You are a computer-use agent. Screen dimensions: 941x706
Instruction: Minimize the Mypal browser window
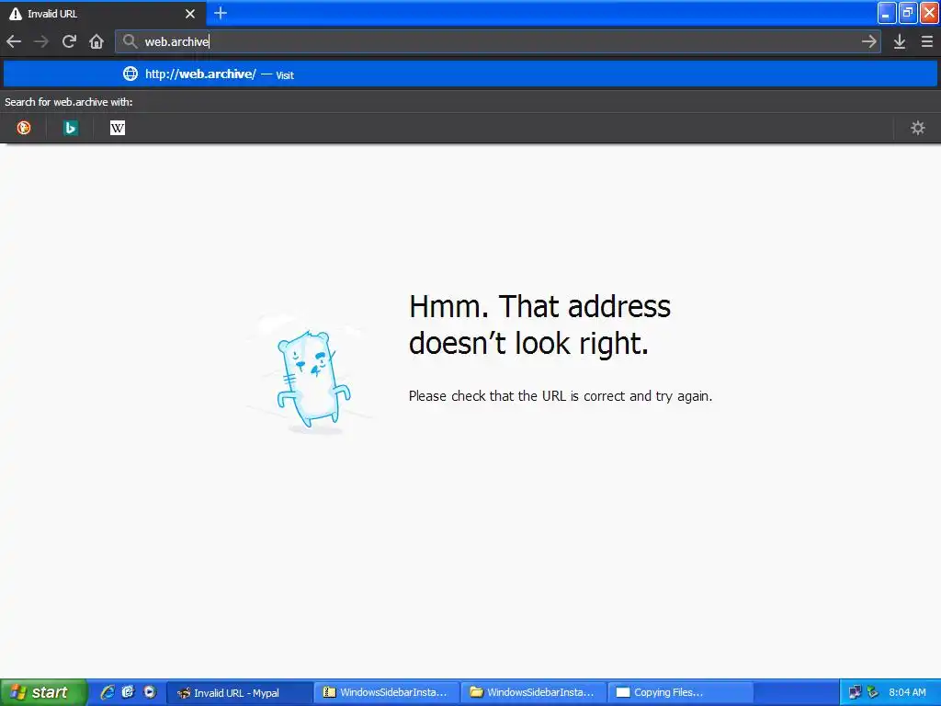(x=887, y=13)
